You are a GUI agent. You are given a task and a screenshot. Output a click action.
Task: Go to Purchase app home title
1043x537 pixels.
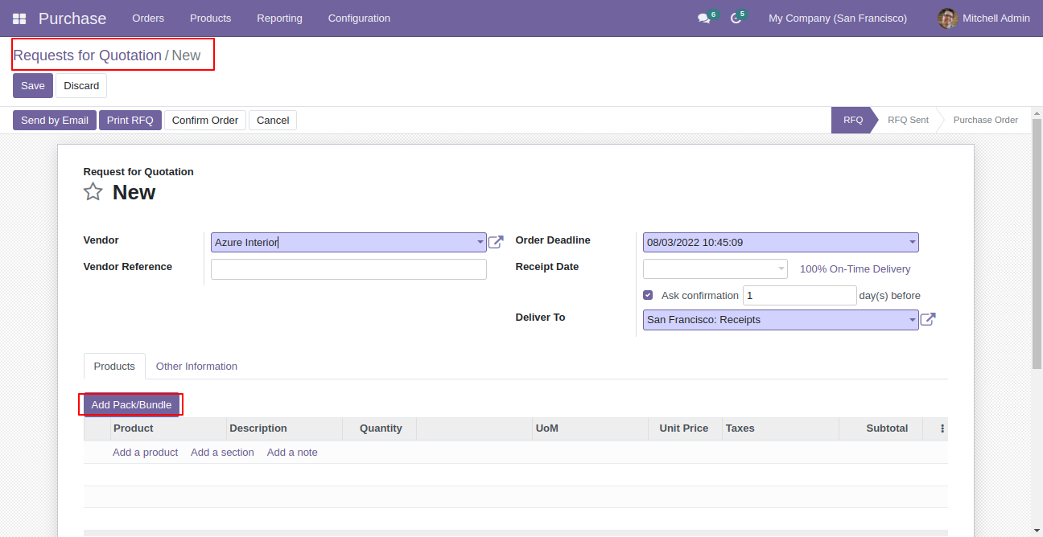pos(72,18)
